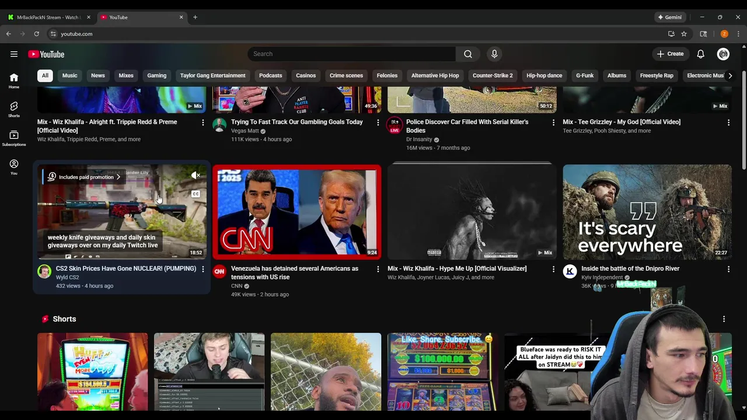Open the slot machine Short thumbnail

click(93, 372)
